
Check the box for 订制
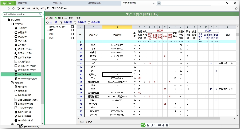[x=72, y=34]
